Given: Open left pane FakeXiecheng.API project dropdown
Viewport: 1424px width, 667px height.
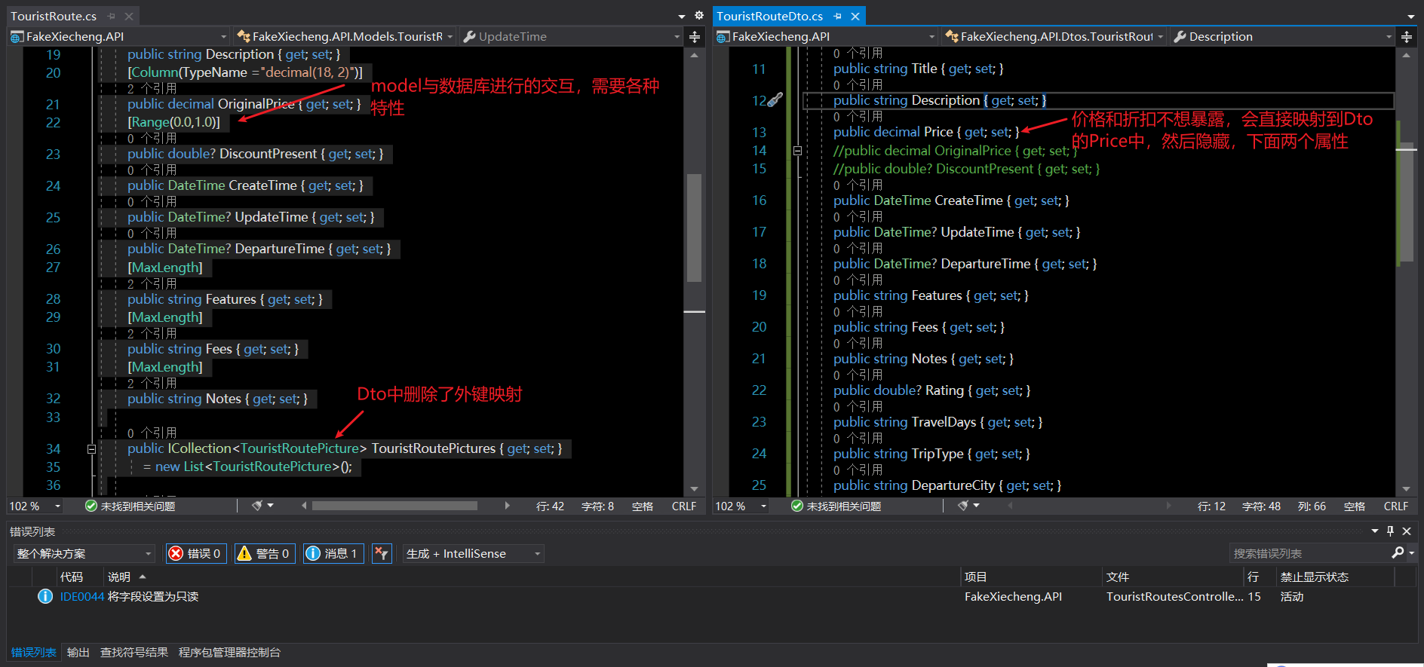Looking at the screenshot, I should tap(118, 36).
